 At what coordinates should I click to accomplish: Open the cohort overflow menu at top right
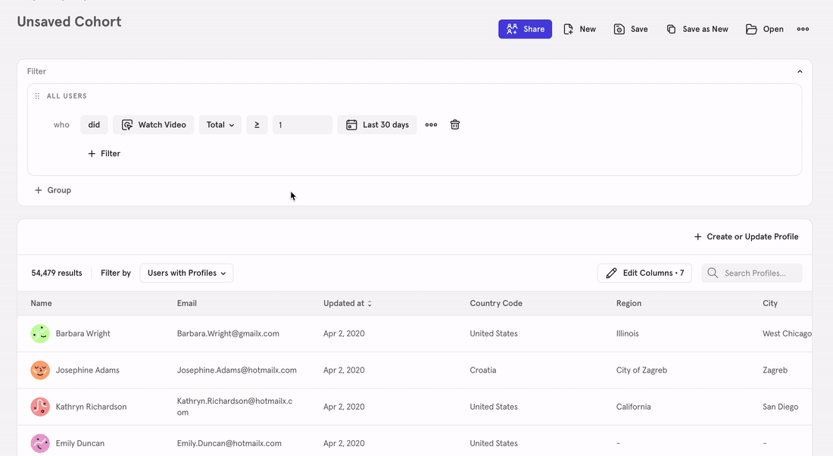pos(803,29)
